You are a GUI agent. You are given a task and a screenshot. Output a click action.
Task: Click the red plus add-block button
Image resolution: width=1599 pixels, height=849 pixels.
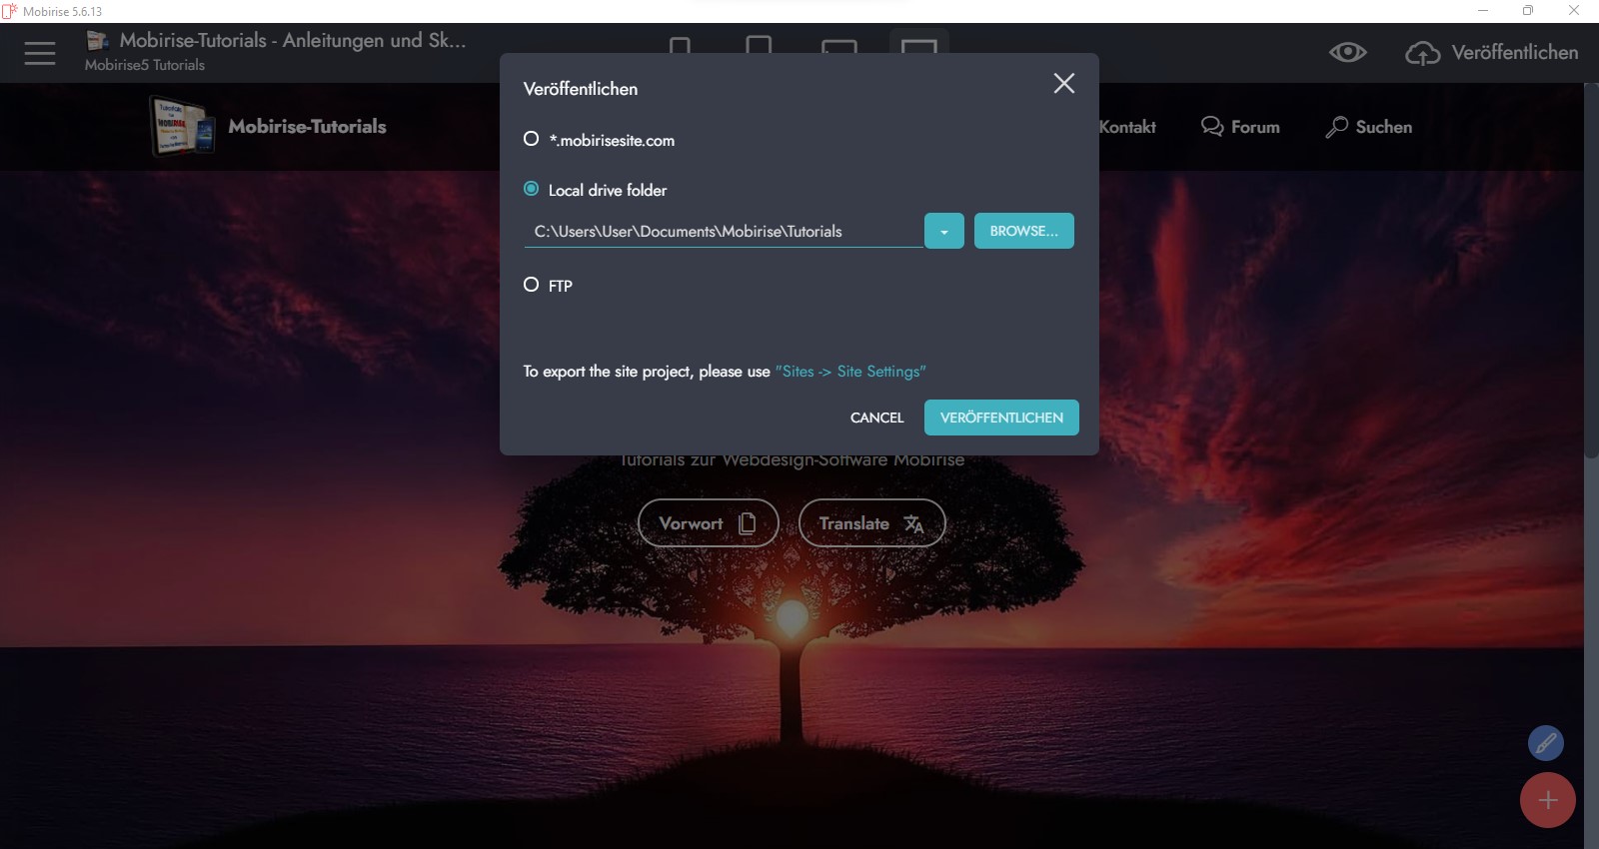coord(1547,800)
